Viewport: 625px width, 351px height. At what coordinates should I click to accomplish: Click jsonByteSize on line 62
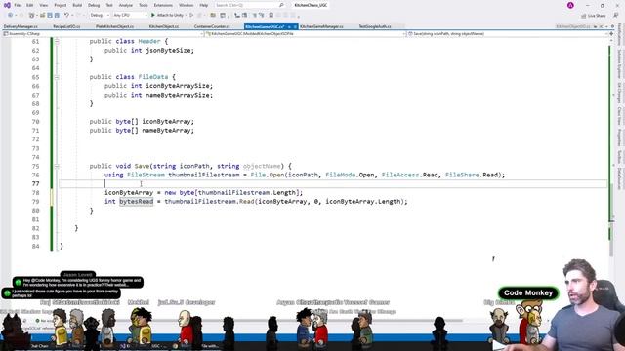167,50
